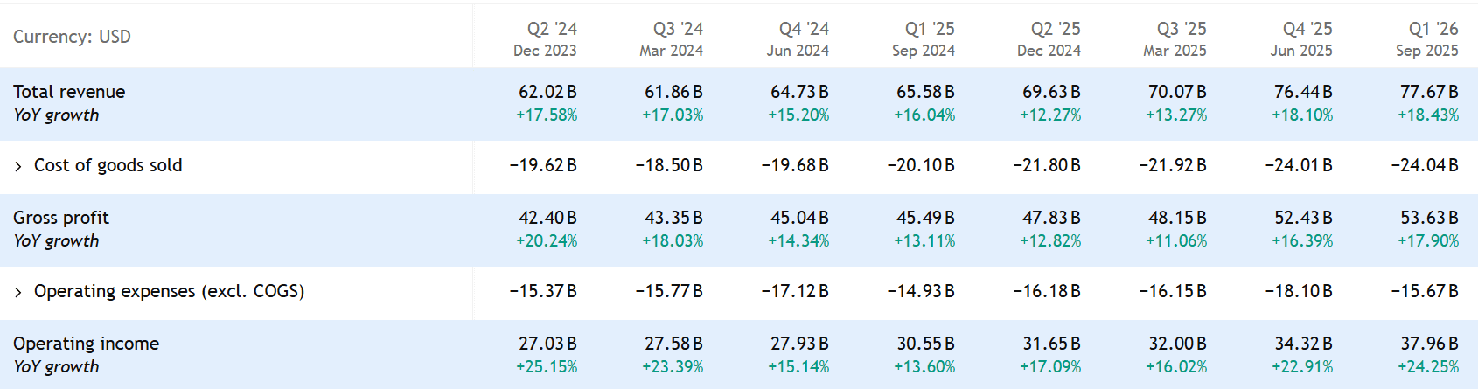Click the 30.55 B operating income value
Viewport: 1478px width, 389px height.
coord(925,344)
